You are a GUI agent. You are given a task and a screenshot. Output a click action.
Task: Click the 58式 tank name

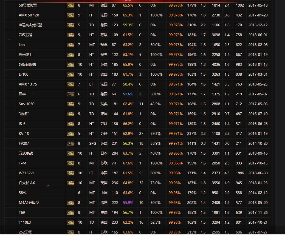pos(22,193)
